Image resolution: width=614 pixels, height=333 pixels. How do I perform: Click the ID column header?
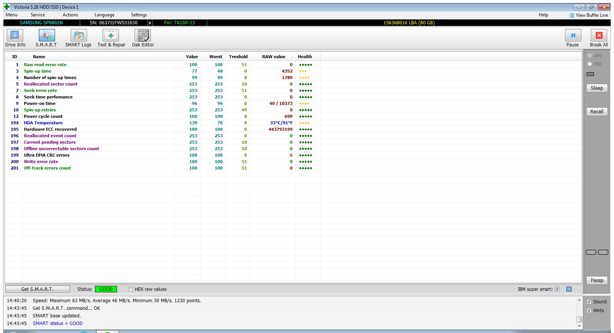[14, 57]
